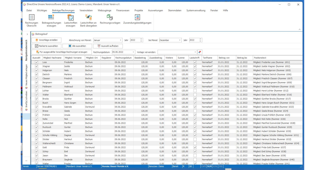This screenshot has width=325, height=170.
Task: Open the Wichtiges menu tab
Action: pos(42,10)
